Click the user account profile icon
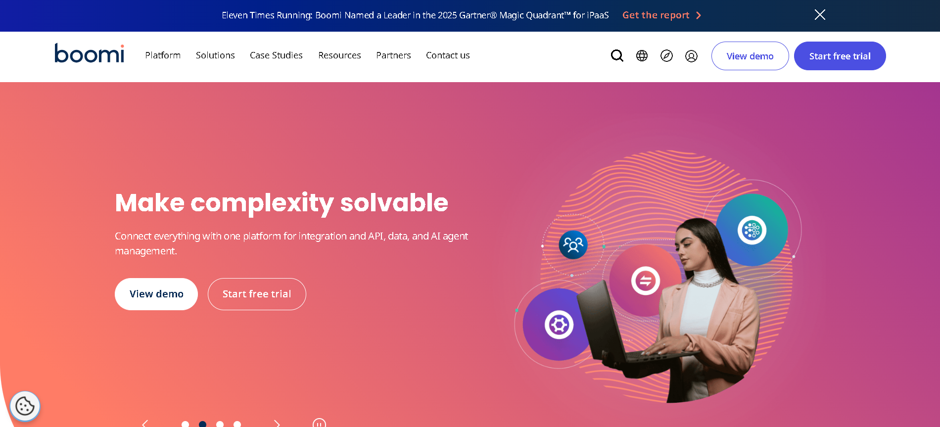This screenshot has width=940, height=427. 691,56
